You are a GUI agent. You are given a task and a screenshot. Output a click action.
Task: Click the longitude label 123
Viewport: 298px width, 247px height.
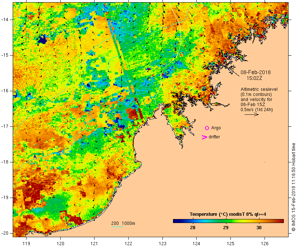[x=162, y=243]
